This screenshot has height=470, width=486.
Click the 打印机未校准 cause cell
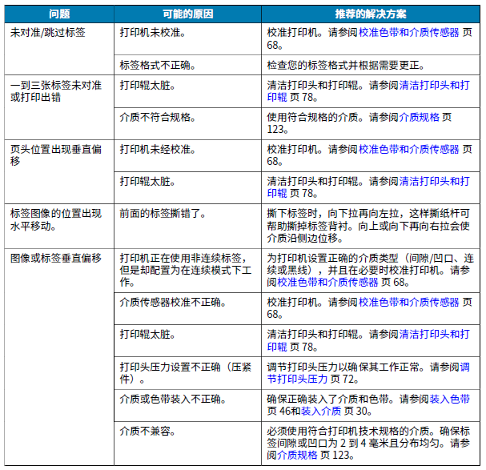(x=187, y=39)
